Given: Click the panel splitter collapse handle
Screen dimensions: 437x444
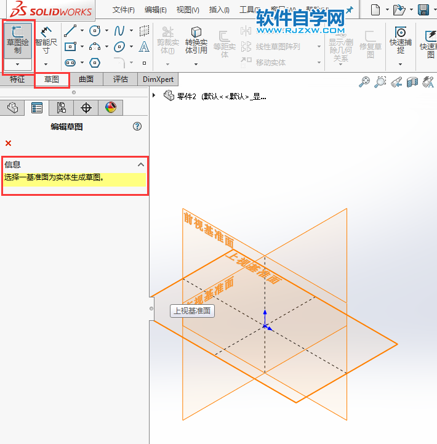Looking at the screenshot, I should (151, 309).
